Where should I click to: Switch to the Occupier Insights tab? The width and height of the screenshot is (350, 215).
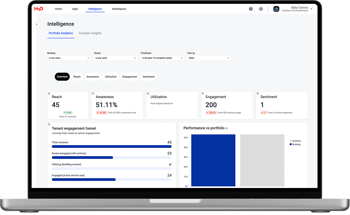pyautogui.click(x=90, y=33)
